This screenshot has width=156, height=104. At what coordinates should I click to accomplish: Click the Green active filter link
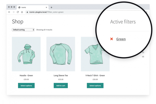[x=121, y=39]
